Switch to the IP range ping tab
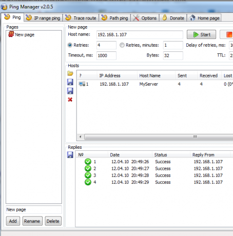This screenshot has height=236, width=233. pos(44,18)
